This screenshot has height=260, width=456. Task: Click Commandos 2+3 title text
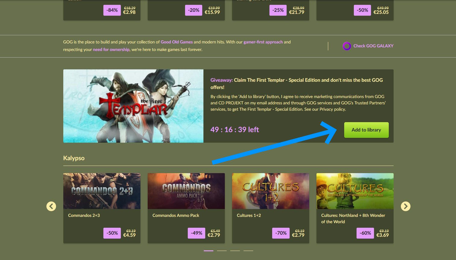[84, 215]
